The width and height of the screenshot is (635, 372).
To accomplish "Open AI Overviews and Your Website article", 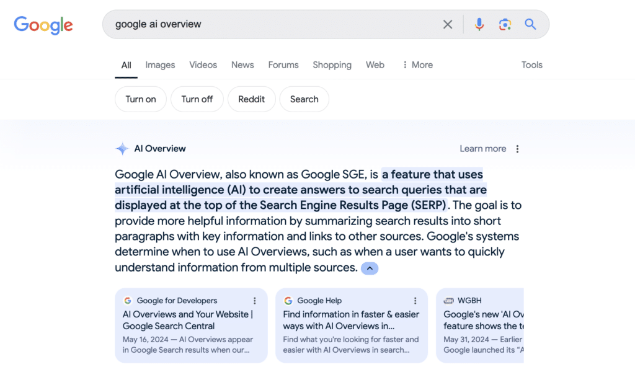I will (187, 320).
